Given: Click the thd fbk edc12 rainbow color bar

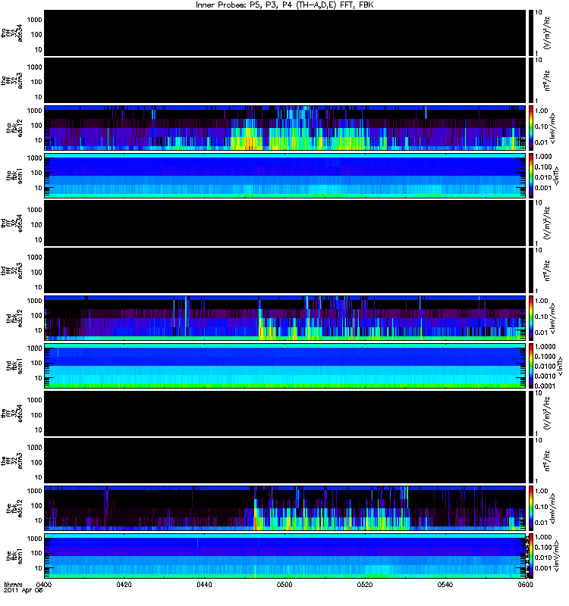Looking at the screenshot, I should (x=531, y=318).
